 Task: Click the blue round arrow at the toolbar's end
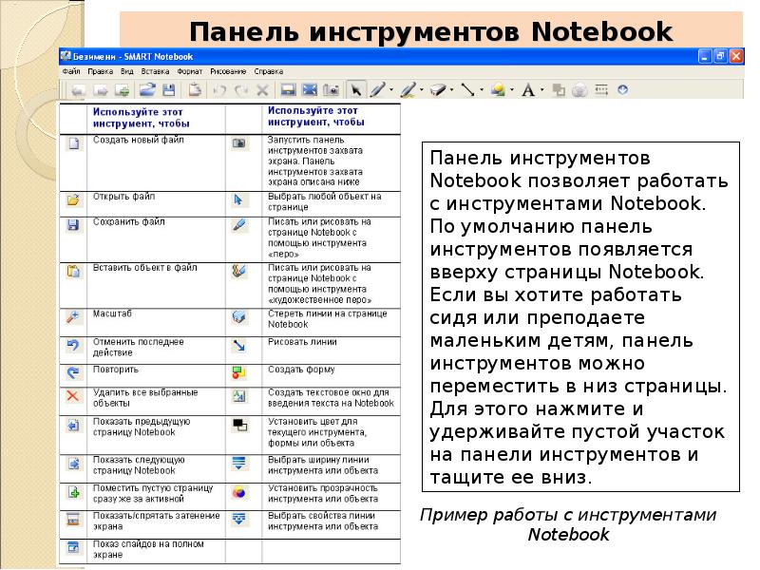point(623,91)
